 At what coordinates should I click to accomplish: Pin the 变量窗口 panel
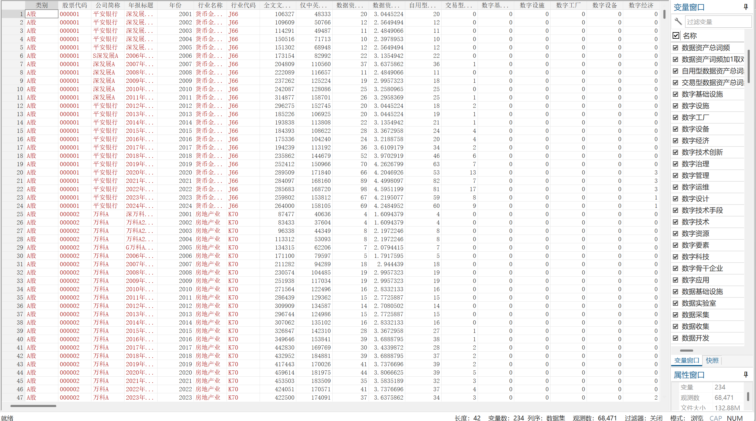(746, 7)
